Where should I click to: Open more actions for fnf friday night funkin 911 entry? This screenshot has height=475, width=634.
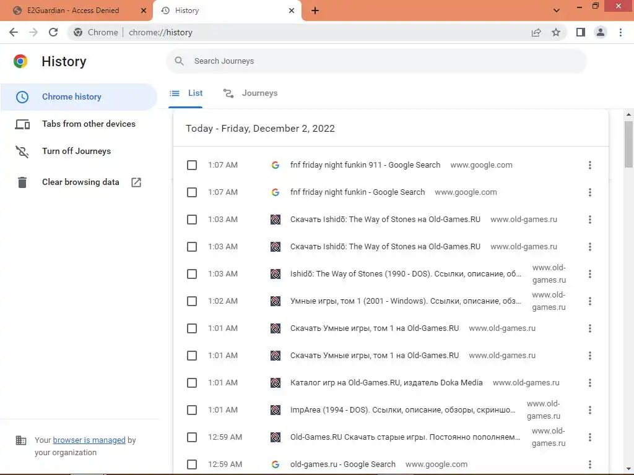590,165
